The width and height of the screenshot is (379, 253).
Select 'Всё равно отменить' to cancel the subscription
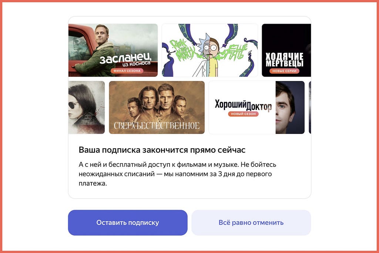coord(251,223)
